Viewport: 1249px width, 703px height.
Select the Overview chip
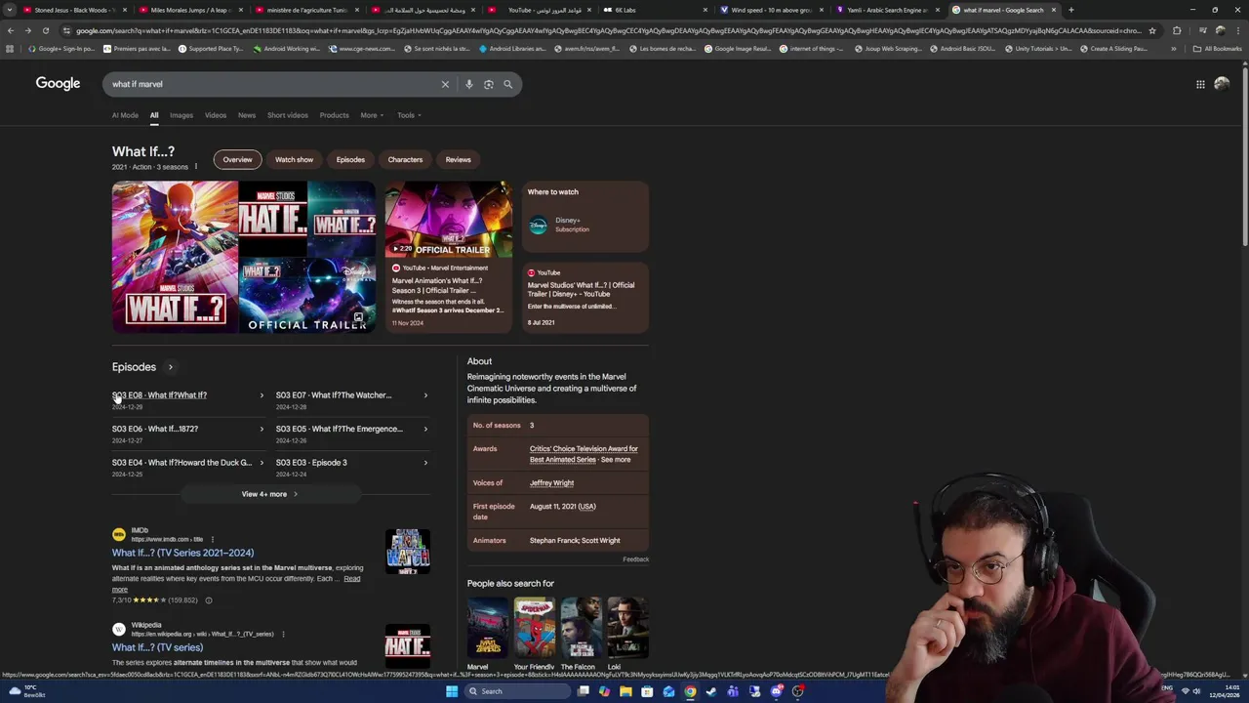237,159
